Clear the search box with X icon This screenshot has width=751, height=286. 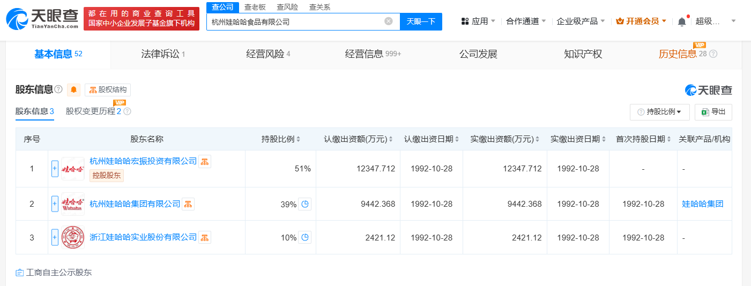pos(389,21)
